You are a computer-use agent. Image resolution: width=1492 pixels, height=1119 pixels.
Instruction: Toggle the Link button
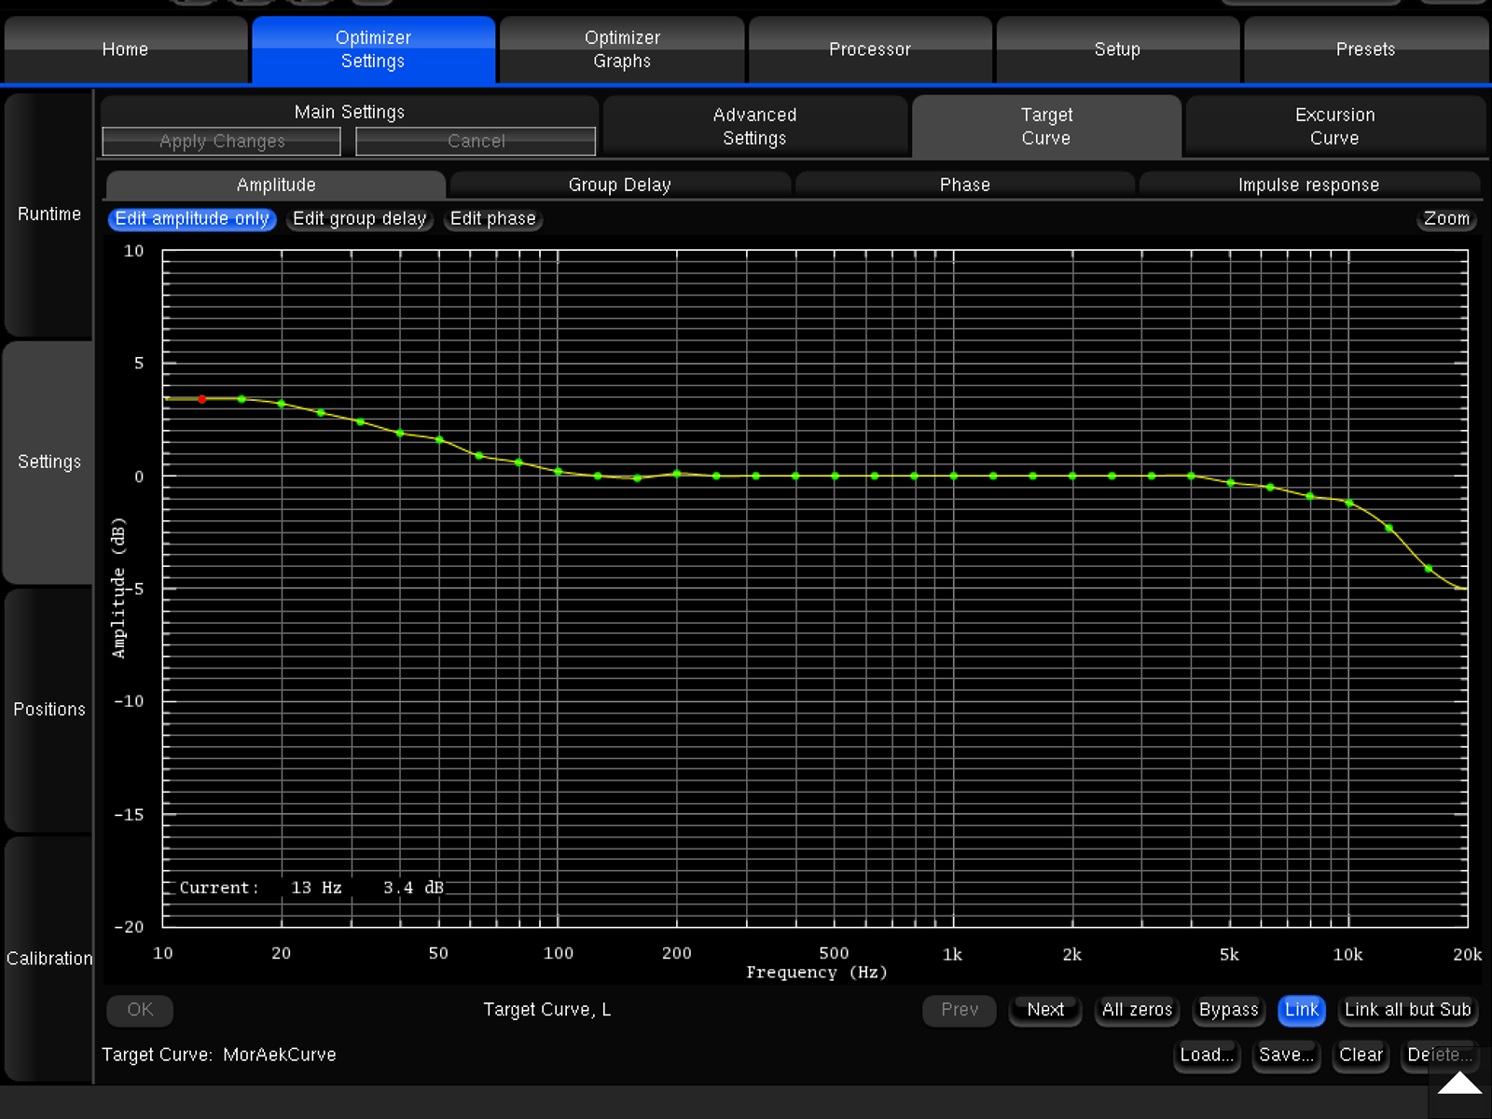(x=1301, y=1010)
